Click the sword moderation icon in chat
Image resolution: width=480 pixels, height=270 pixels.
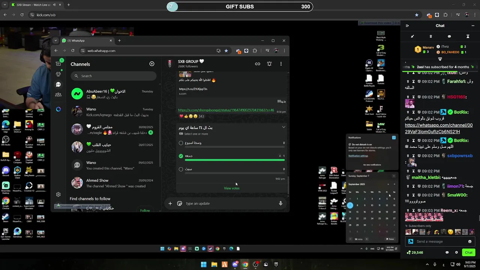tap(412, 36)
